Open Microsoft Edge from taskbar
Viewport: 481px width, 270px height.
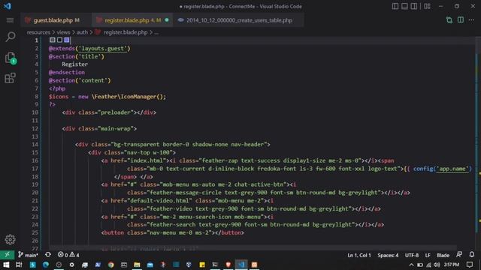(x=45, y=265)
